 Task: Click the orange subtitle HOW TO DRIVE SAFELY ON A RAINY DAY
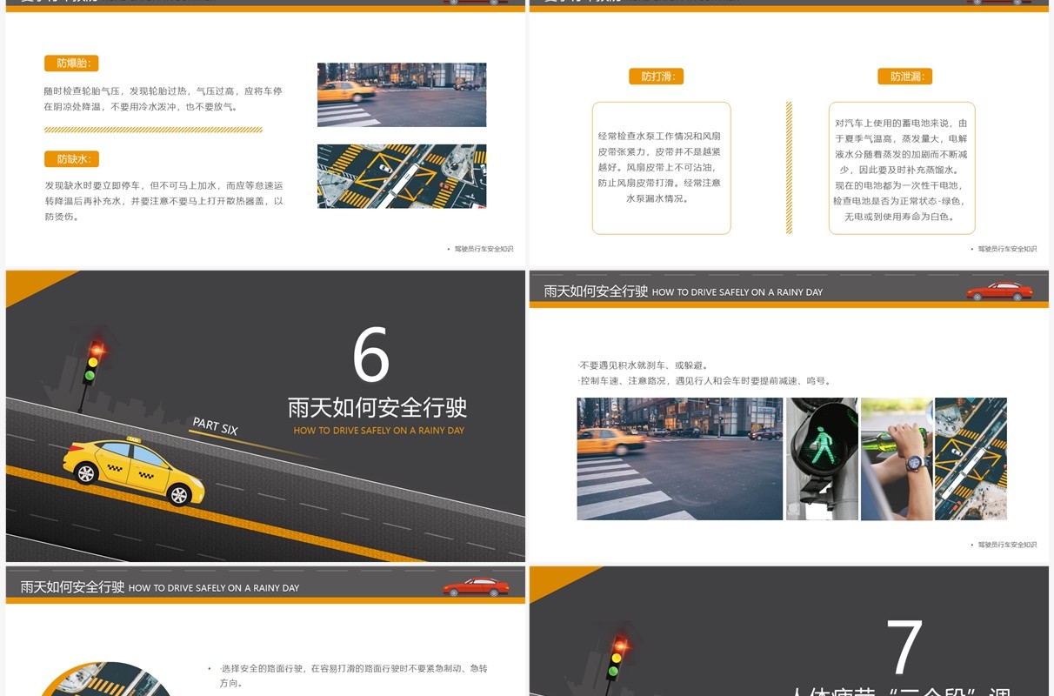point(378,431)
